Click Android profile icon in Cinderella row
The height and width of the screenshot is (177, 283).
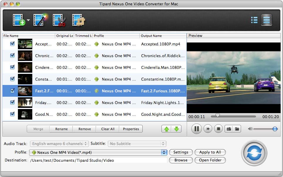point(97,67)
